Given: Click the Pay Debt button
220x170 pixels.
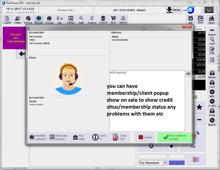Looking at the screenshot, I should pos(78,137).
